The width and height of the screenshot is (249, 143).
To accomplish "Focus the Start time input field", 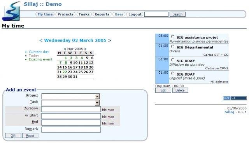I will pyautogui.click(x=71, y=116).
